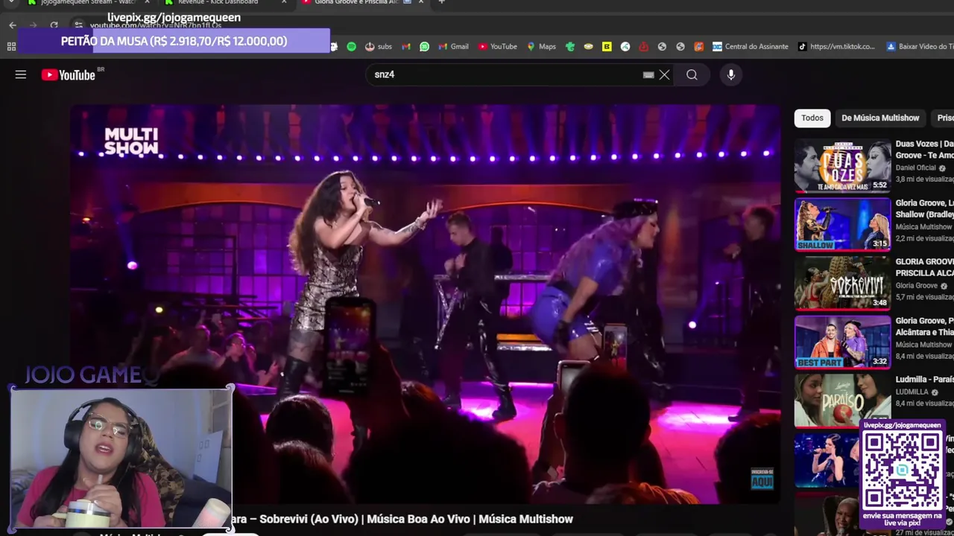Open the subs bookmark
Viewport: 954px width, 536px height.
click(x=378, y=46)
